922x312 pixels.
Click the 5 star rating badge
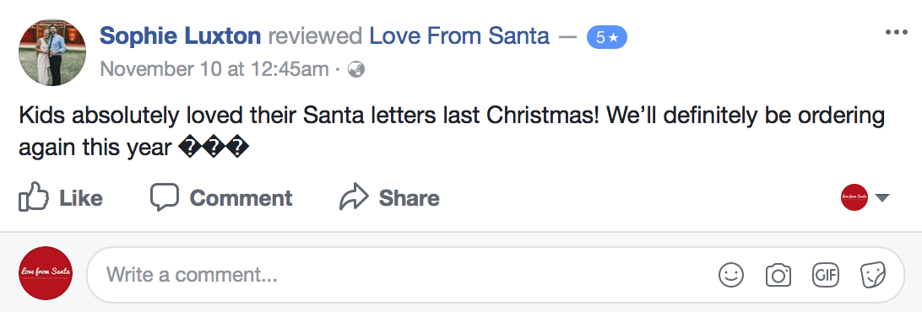pos(606,38)
